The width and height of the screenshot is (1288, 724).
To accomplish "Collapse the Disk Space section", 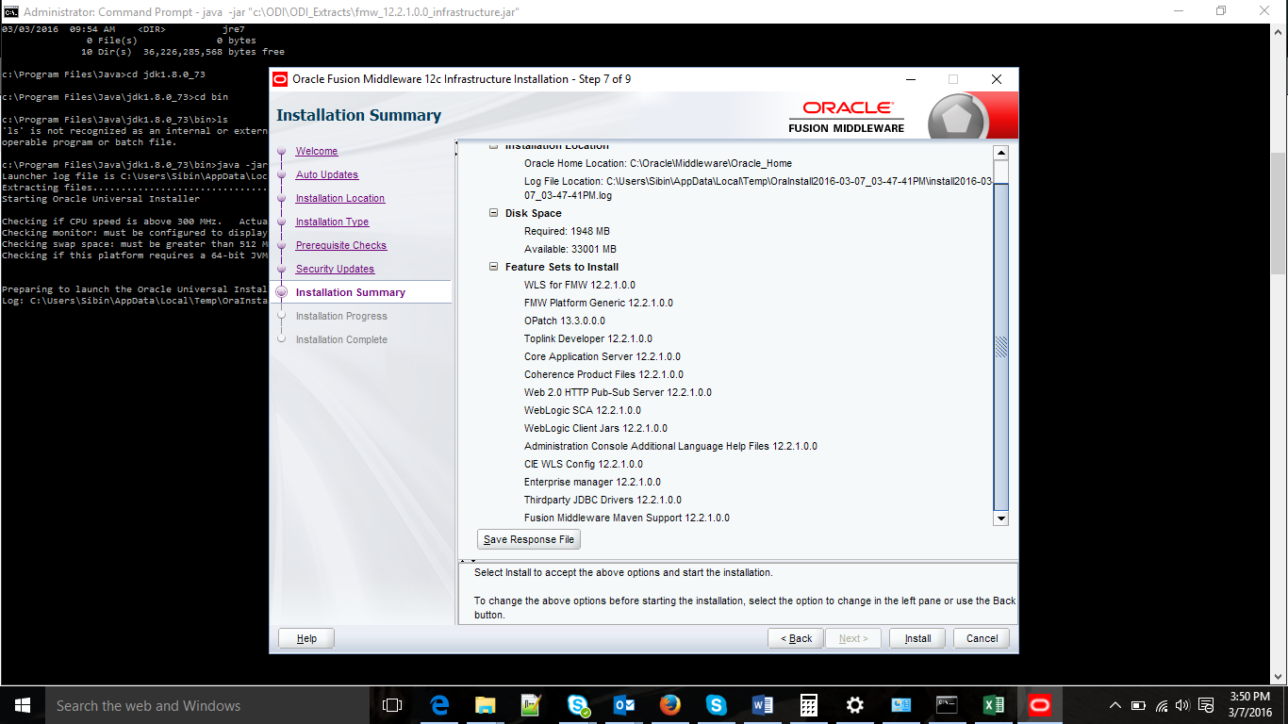I will pyautogui.click(x=492, y=213).
